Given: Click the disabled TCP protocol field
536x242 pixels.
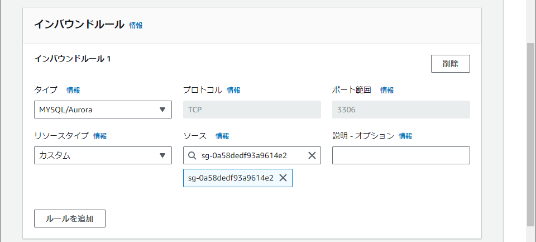Looking at the screenshot, I should (x=252, y=110).
